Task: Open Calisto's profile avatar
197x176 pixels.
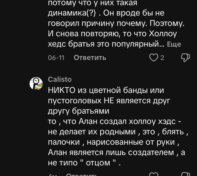Action: pos(36,84)
